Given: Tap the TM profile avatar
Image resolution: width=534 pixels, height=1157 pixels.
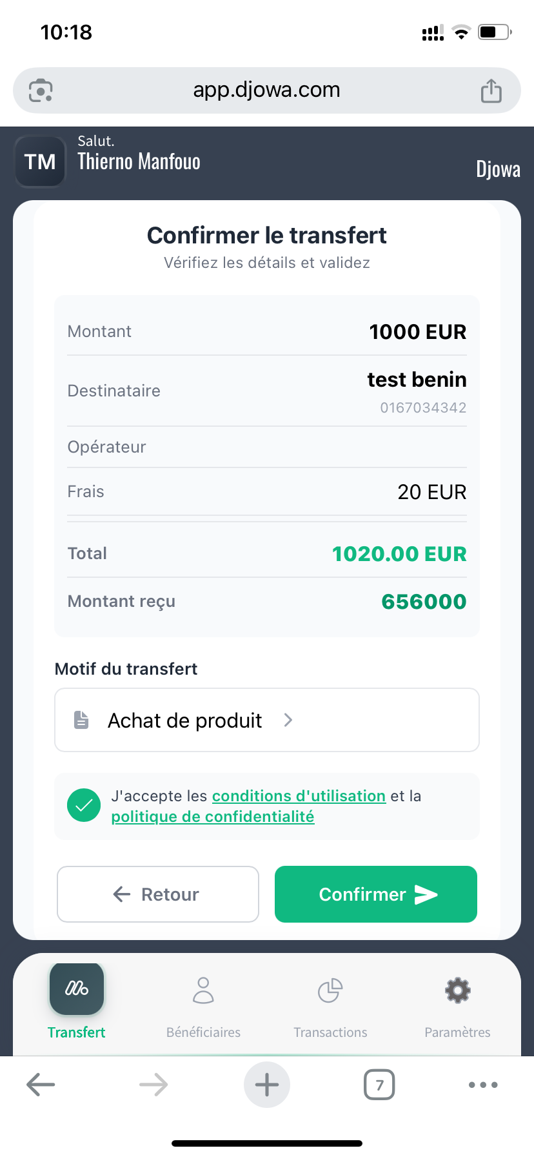Looking at the screenshot, I should point(40,161).
